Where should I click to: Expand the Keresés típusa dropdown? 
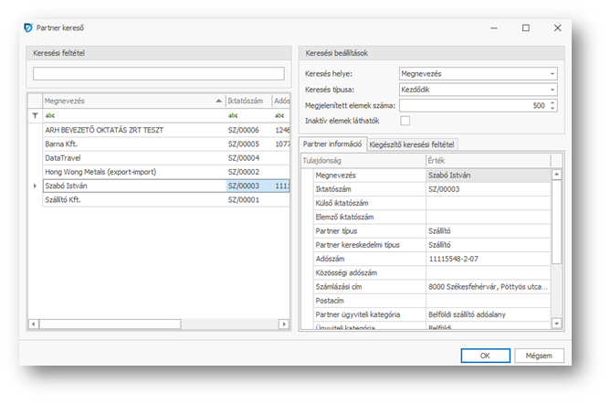click(x=552, y=90)
